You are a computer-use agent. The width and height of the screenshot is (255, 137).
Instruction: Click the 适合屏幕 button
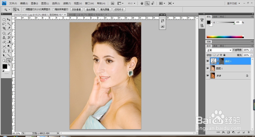(x=91, y=10)
